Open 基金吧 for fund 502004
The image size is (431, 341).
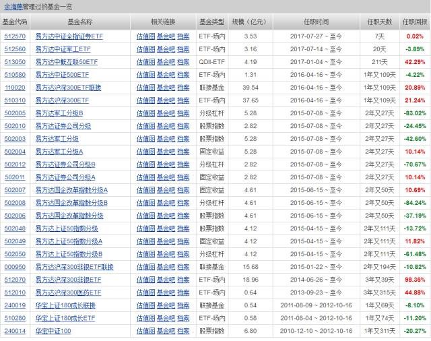(166, 152)
